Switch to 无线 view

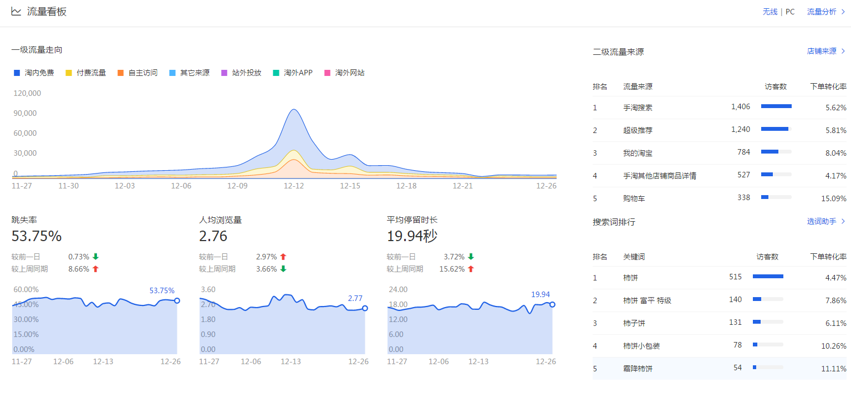[x=770, y=12]
